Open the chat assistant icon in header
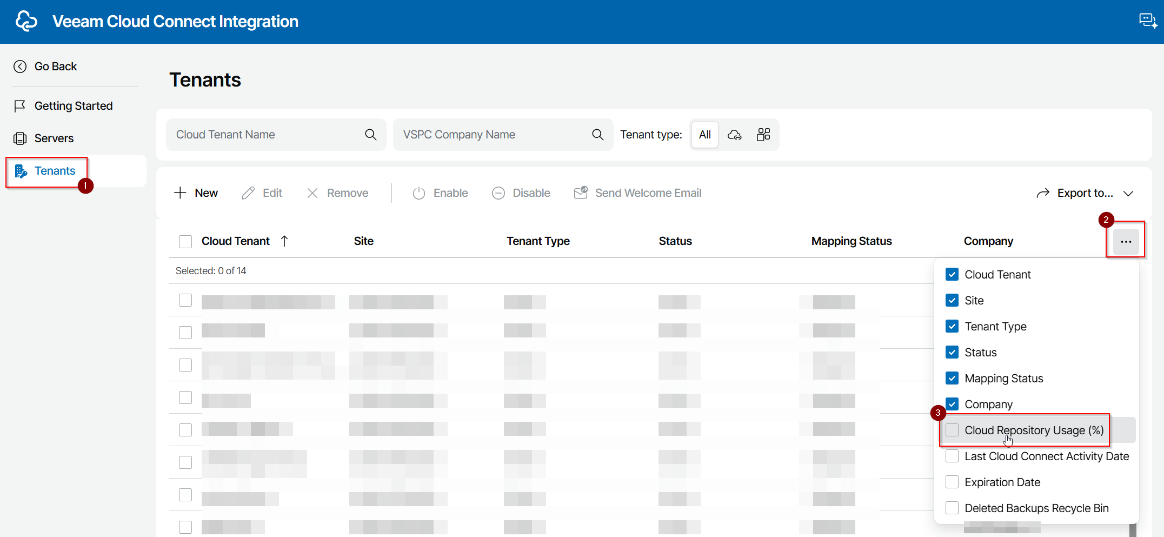The image size is (1164, 537). point(1148,21)
